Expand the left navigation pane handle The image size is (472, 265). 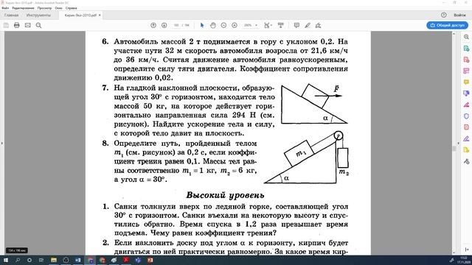1,144
